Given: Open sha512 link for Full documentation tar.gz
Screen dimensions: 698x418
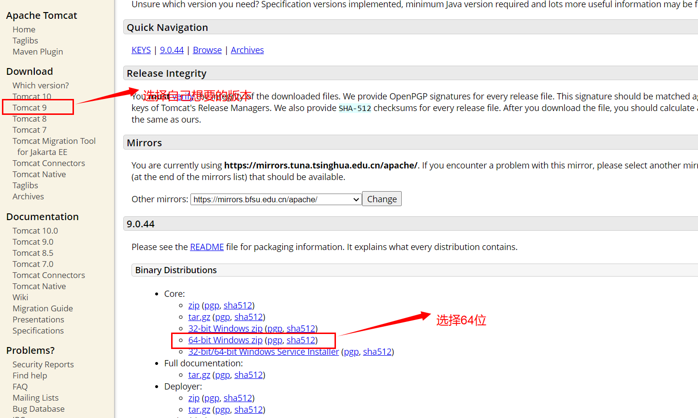Looking at the screenshot, I should pyautogui.click(x=248, y=375).
